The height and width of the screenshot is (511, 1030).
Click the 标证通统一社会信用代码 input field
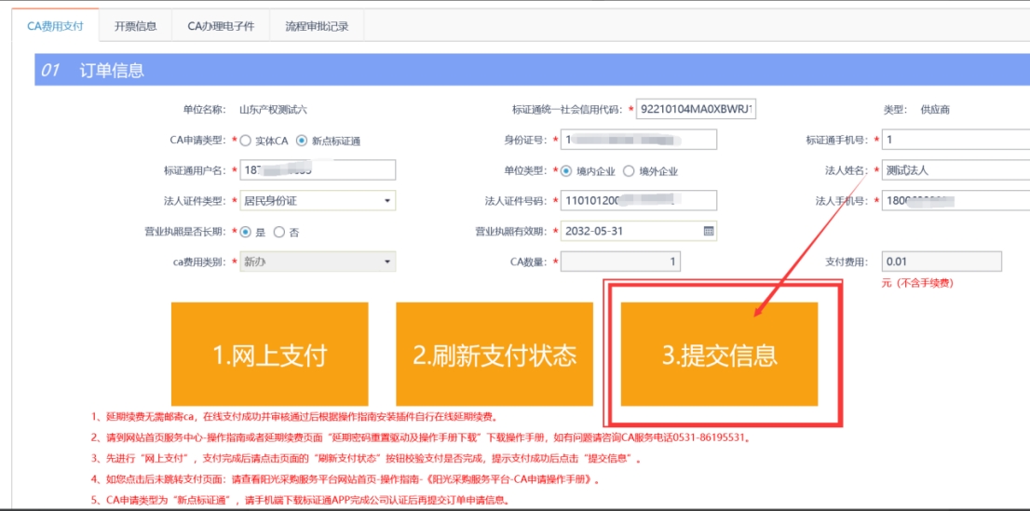(x=696, y=110)
